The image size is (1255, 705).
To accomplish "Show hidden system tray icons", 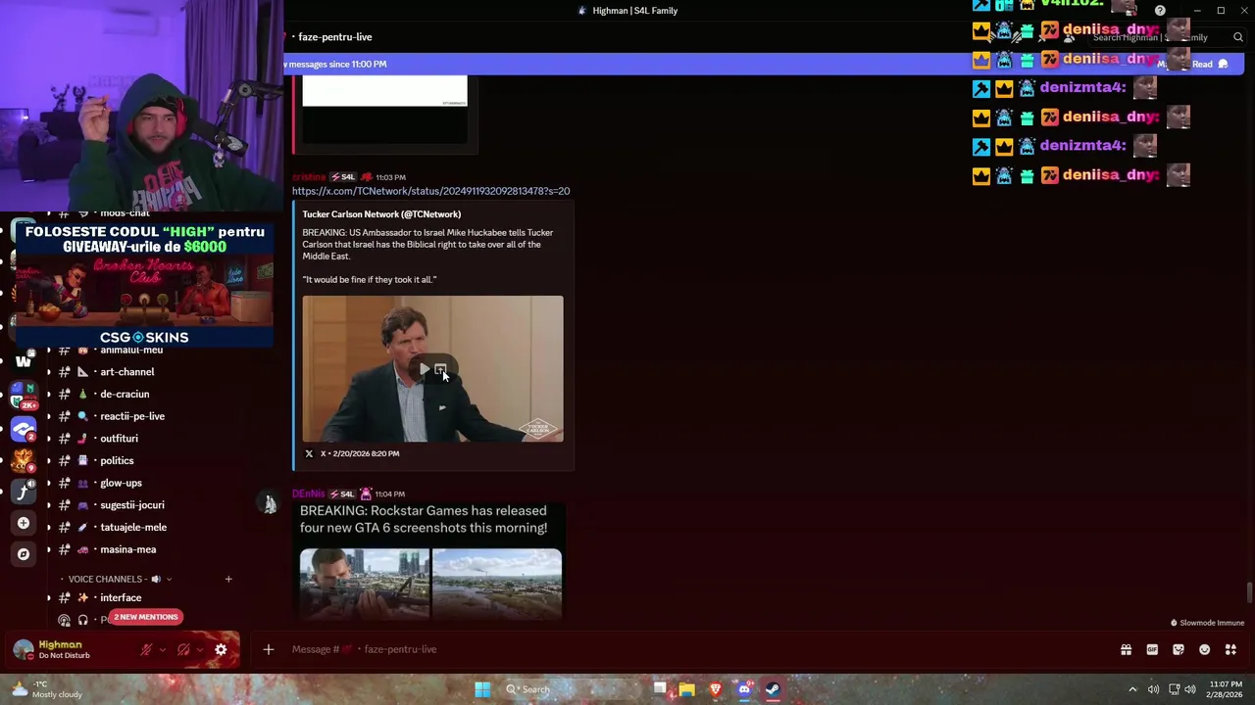I will pyautogui.click(x=1132, y=689).
